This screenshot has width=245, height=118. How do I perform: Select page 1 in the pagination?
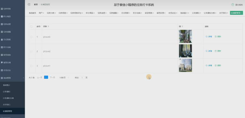click(46, 77)
